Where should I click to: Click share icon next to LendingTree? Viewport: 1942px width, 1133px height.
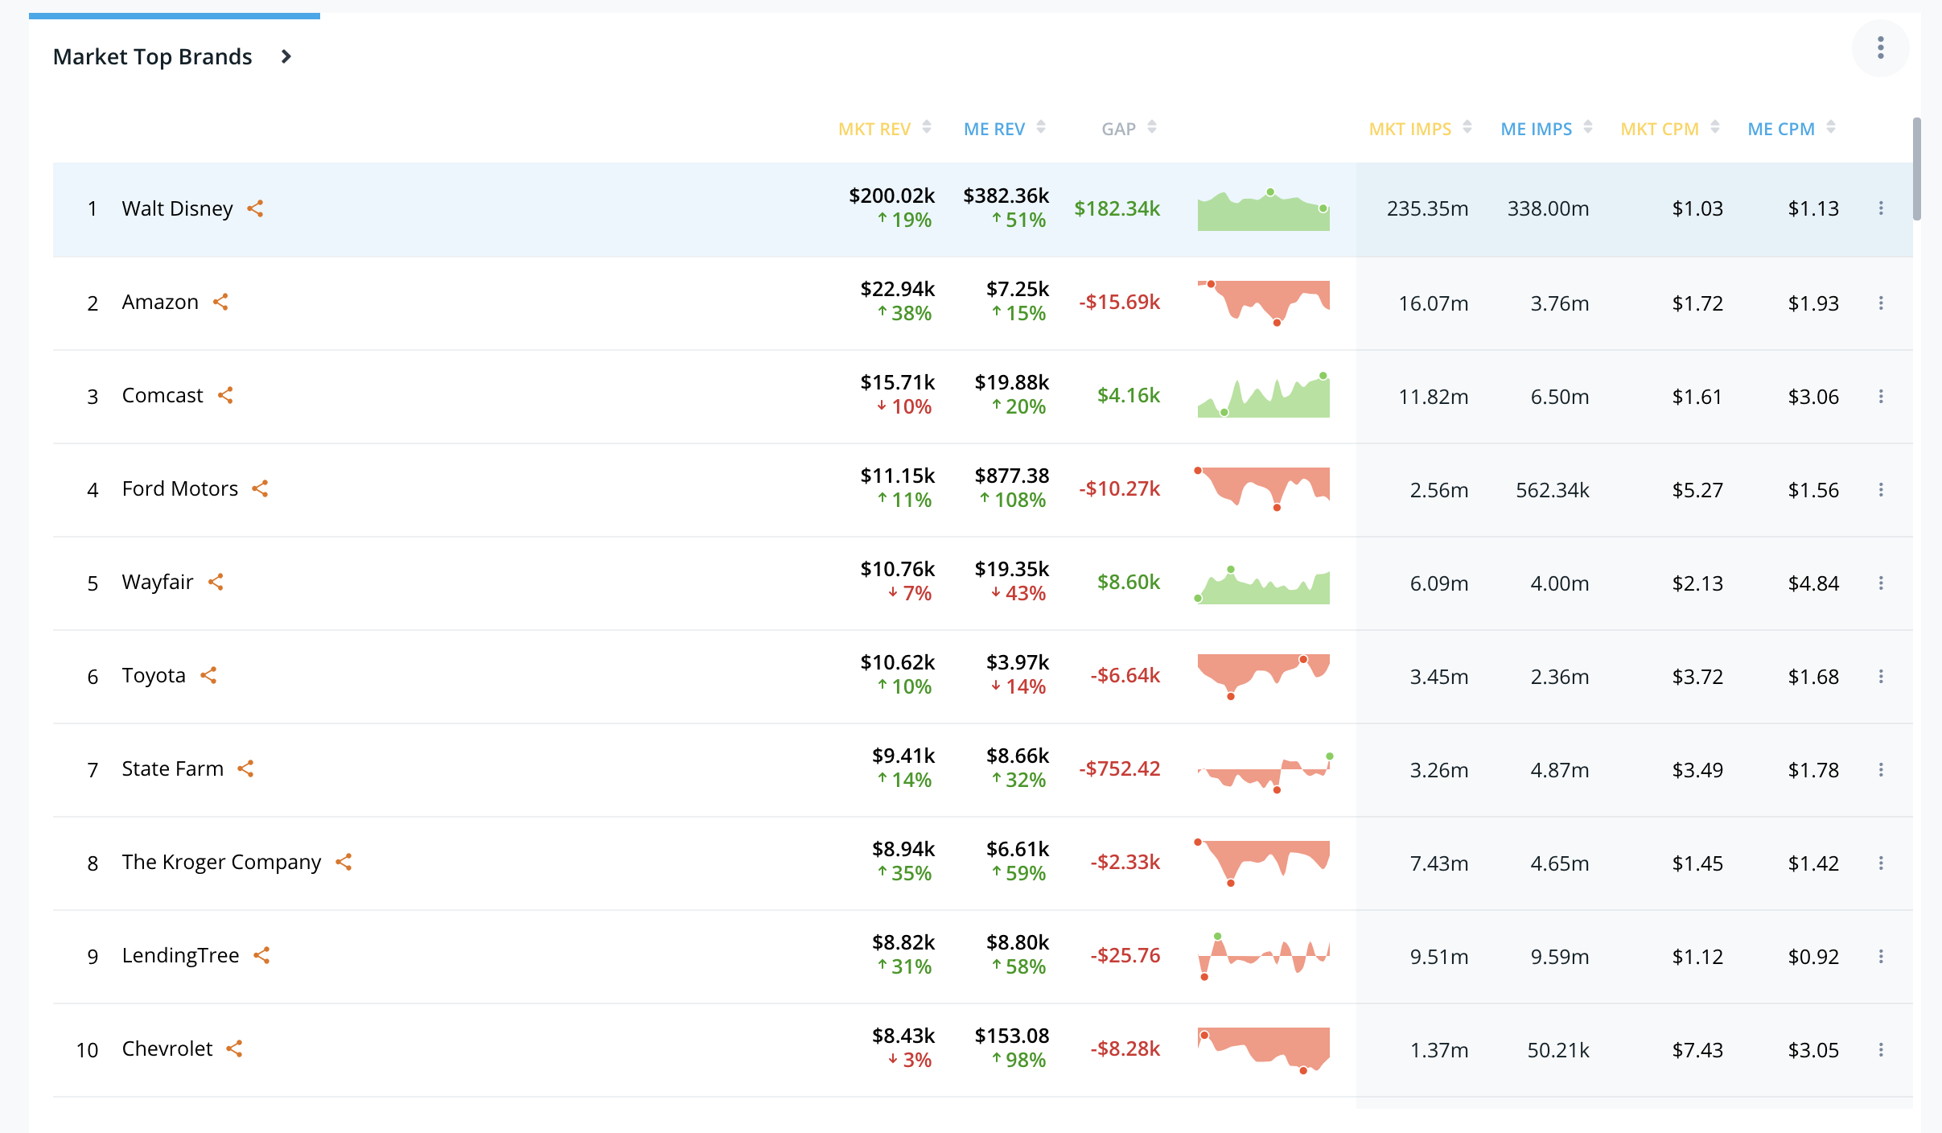coord(261,955)
